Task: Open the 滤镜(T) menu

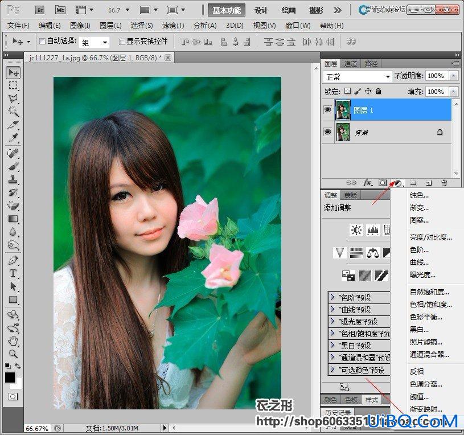Action: click(x=173, y=26)
